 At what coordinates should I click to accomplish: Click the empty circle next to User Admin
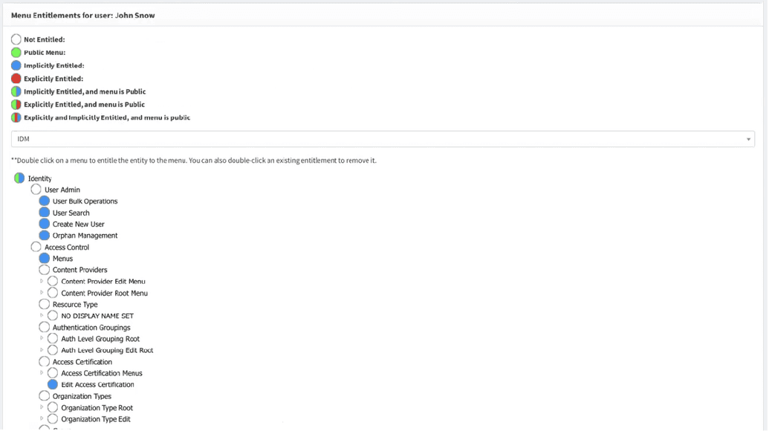[x=36, y=189]
